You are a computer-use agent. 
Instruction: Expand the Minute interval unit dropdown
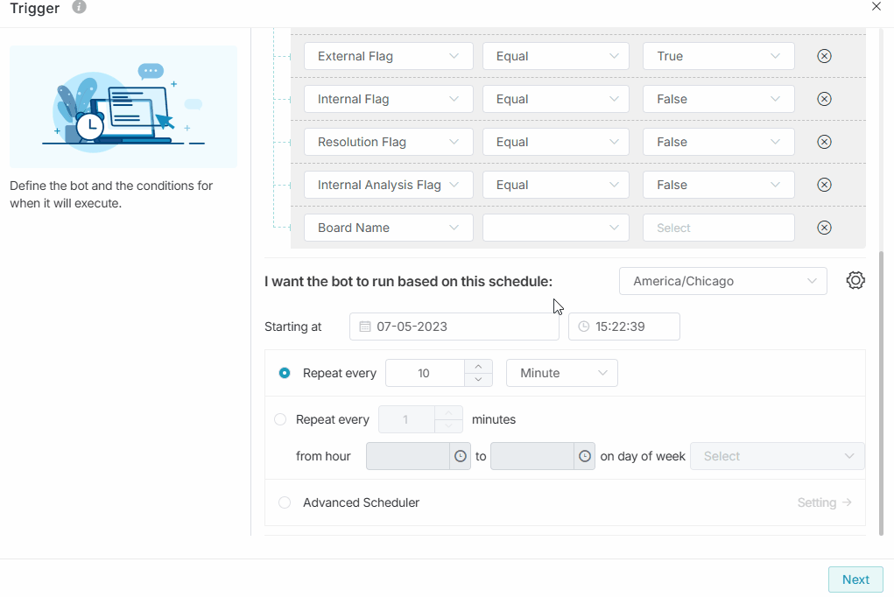(561, 373)
